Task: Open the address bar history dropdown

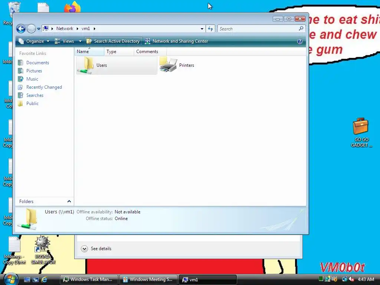Action: [202, 29]
